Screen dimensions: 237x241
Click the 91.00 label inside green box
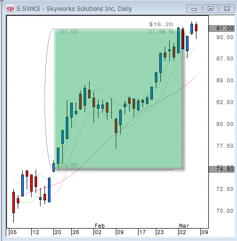click(69, 32)
